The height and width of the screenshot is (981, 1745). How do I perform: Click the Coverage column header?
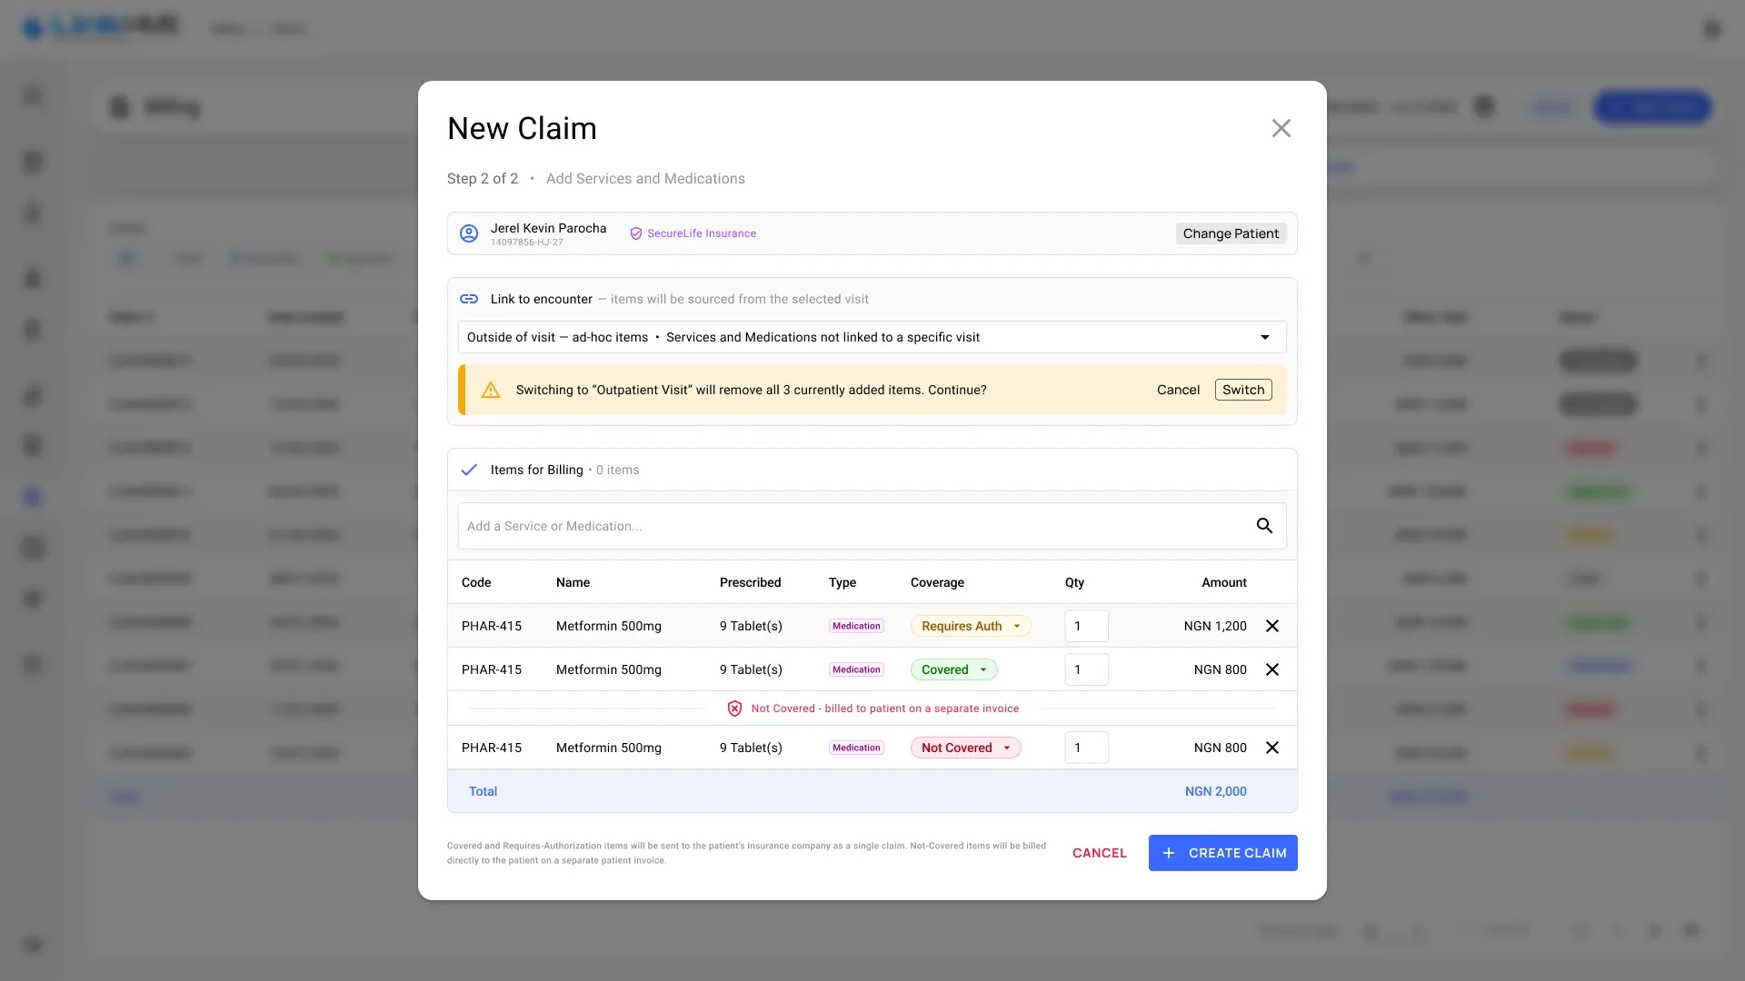[937, 582]
